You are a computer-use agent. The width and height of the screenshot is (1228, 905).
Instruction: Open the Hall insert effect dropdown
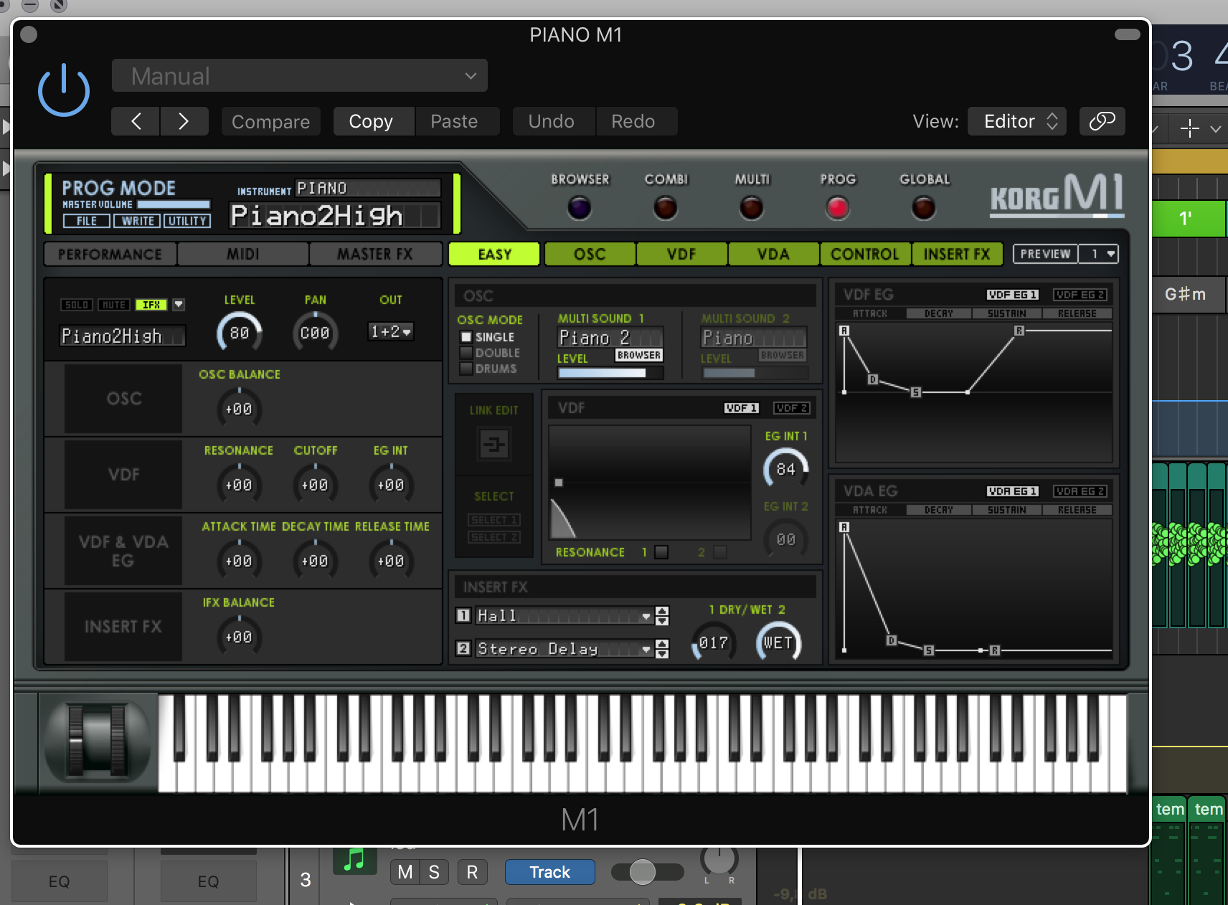coord(646,616)
